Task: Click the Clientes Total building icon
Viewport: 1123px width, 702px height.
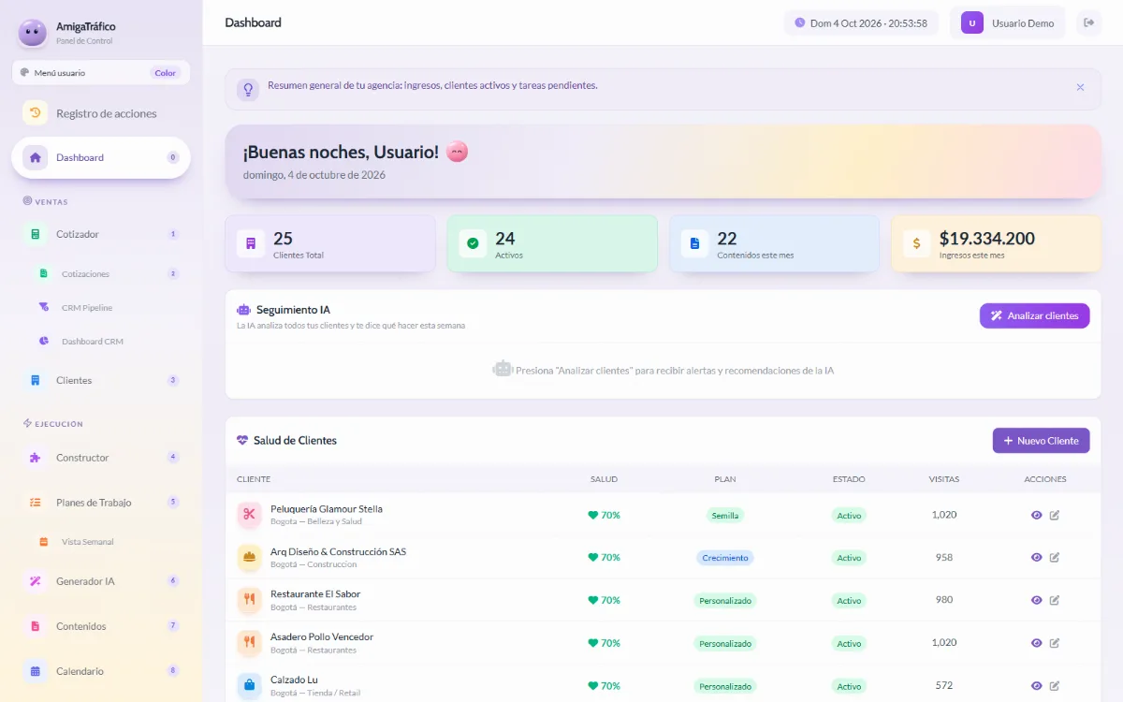Action: tap(250, 244)
